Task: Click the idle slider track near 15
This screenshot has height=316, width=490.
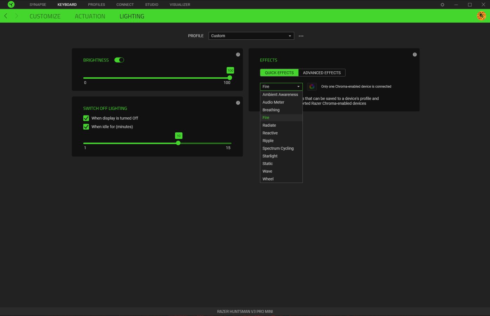Action: click(x=229, y=143)
